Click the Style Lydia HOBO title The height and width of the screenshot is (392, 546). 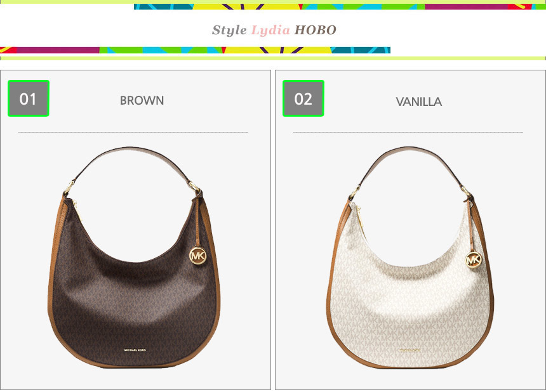(274, 30)
